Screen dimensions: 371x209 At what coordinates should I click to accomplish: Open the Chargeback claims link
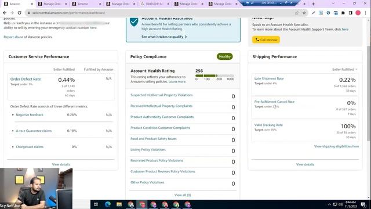tap(30, 147)
